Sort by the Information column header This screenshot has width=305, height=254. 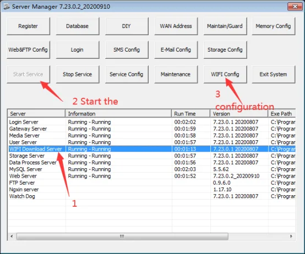coord(118,114)
